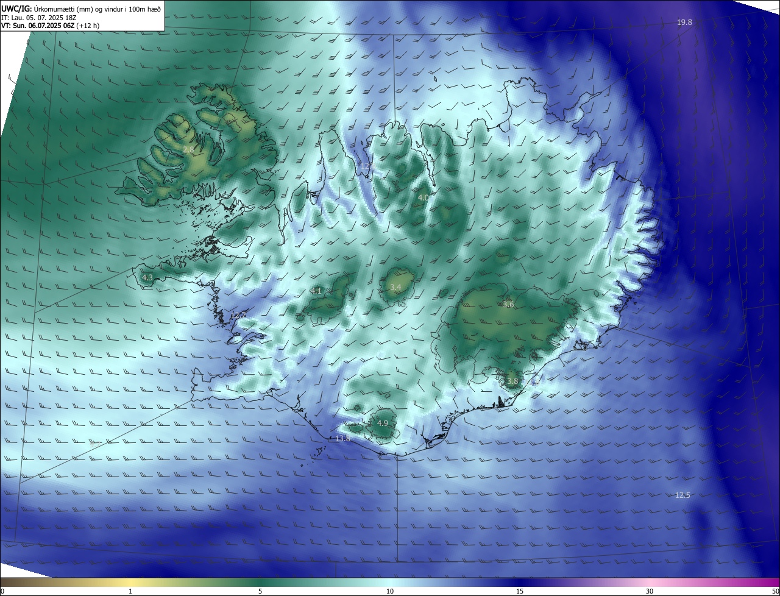Screen dimensions: 780x596
Task: Click the 3.6 value label on the map
Action: pyautogui.click(x=508, y=304)
